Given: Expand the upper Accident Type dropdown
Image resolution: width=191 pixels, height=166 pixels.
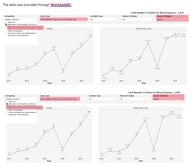Looking at the screenshot, I should tap(118, 19).
